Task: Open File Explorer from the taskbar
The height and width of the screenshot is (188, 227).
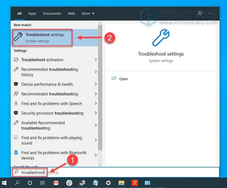Action: 121,183
